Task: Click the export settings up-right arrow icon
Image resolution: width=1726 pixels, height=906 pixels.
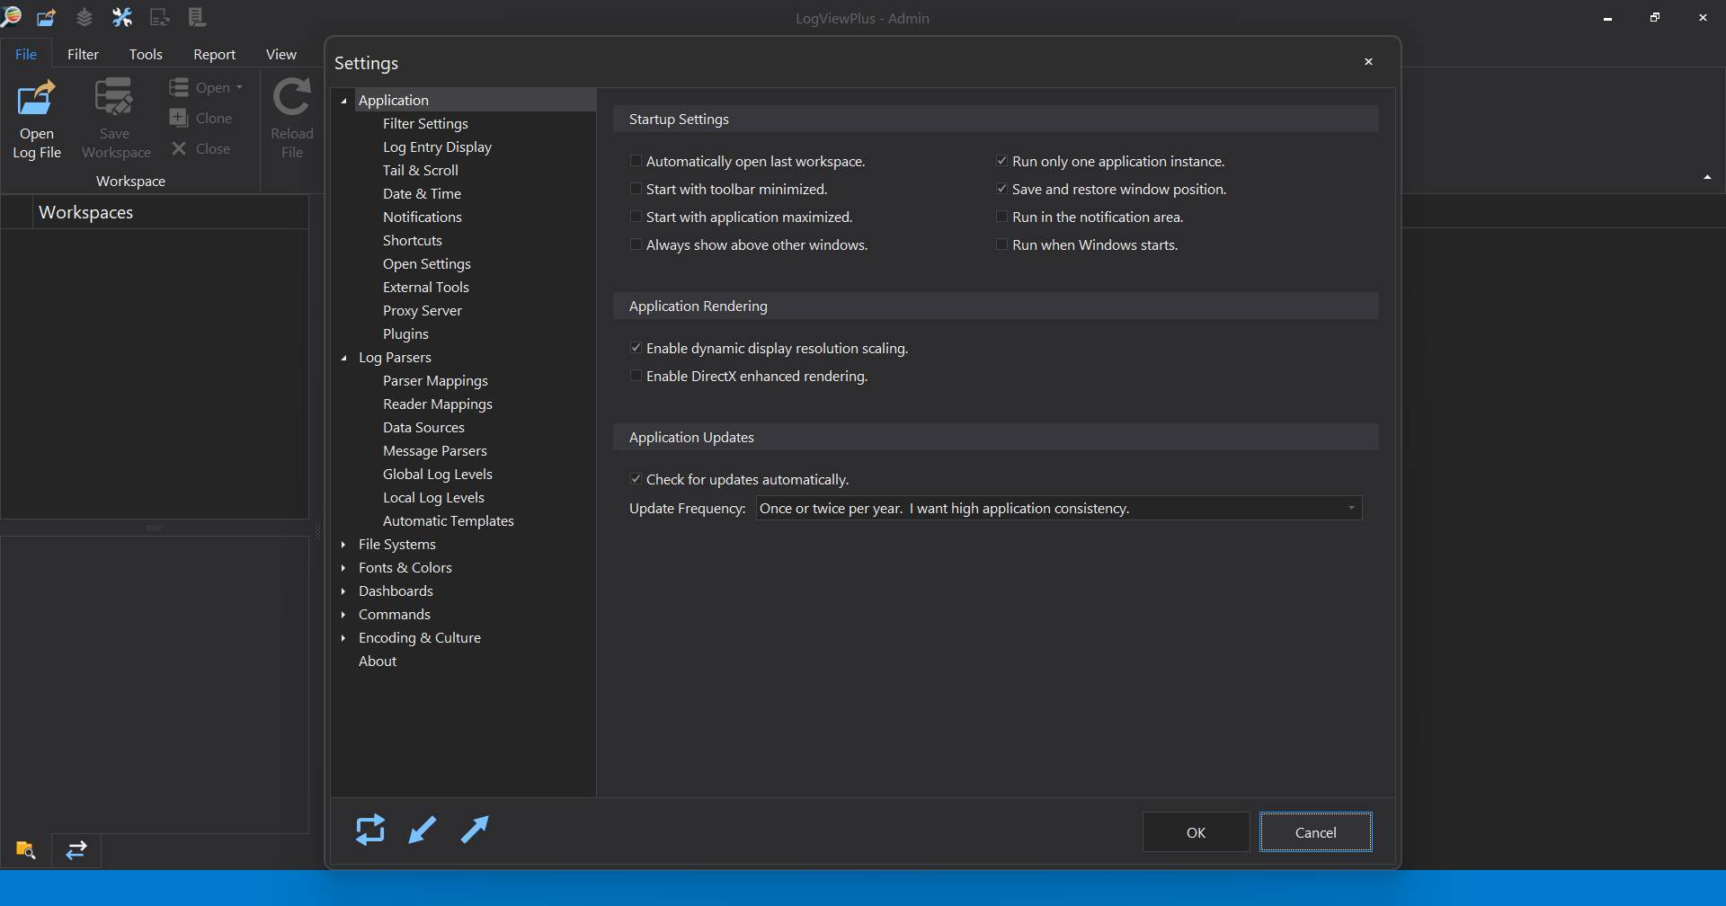Action: point(475,830)
